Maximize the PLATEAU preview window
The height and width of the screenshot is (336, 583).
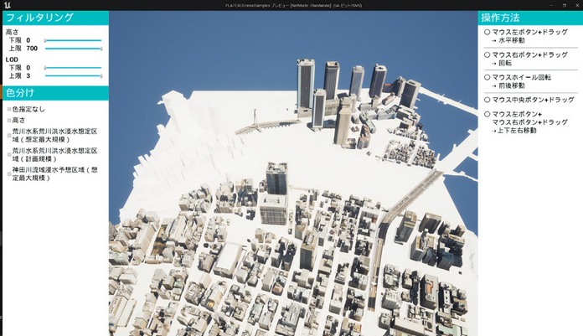point(564,5)
